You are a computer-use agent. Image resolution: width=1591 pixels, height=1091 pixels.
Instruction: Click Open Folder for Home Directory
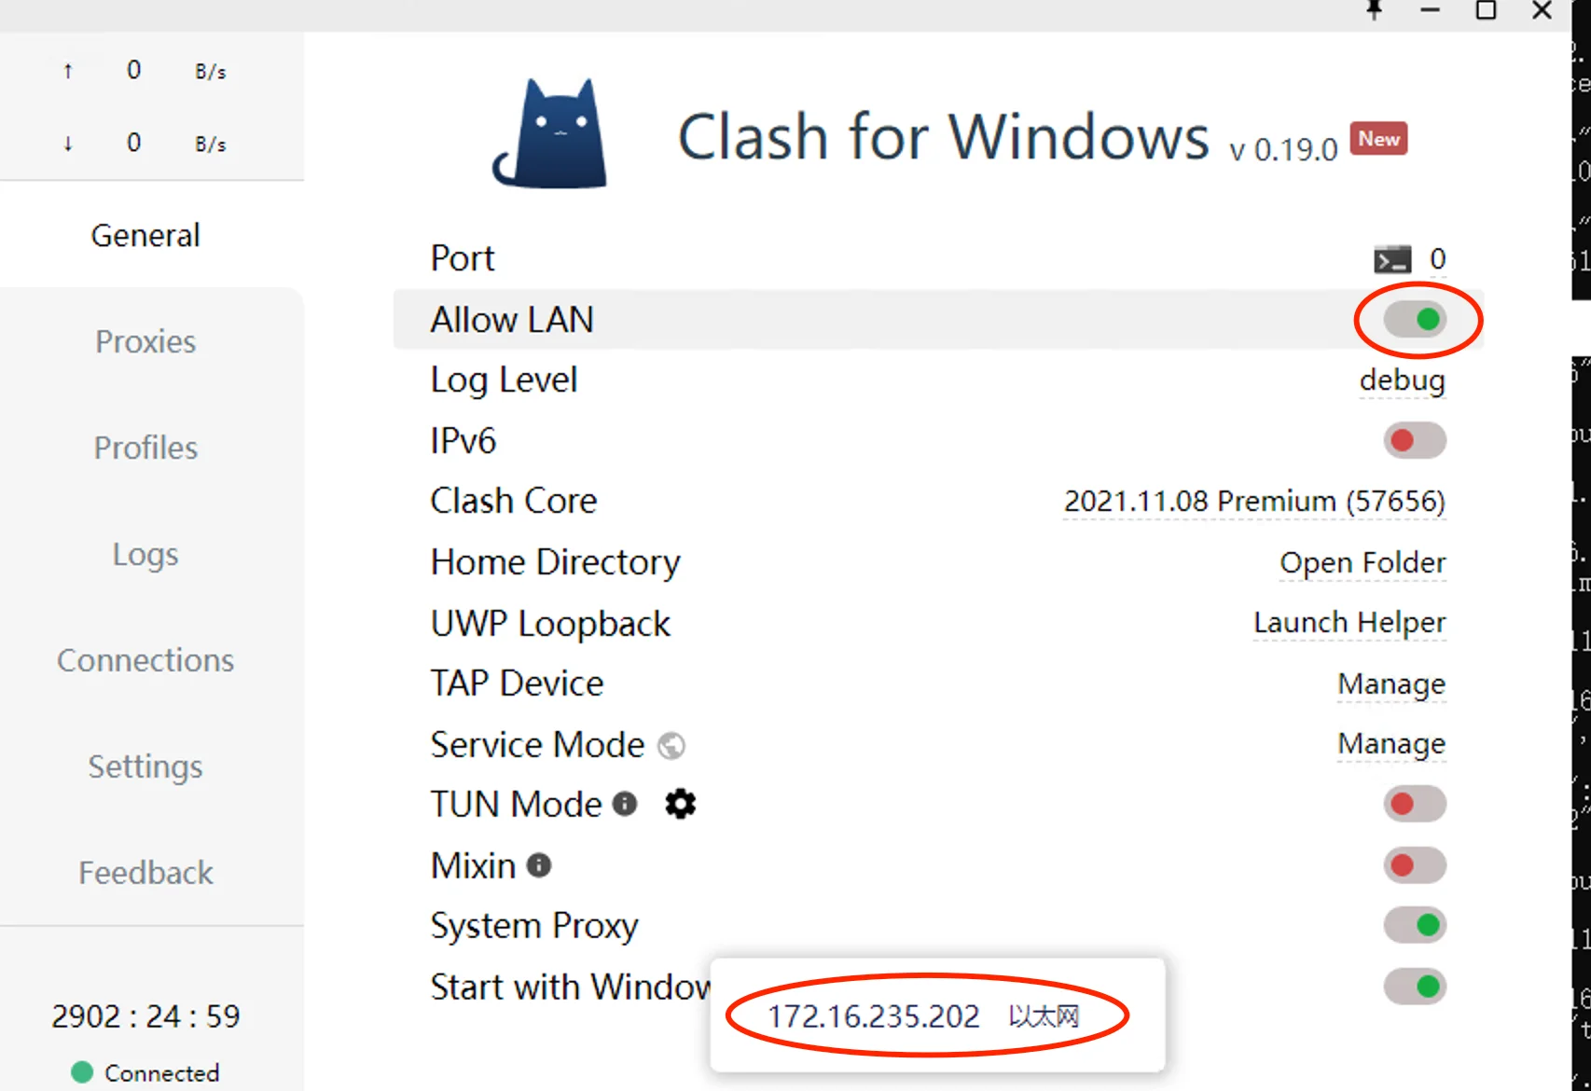(x=1363, y=563)
